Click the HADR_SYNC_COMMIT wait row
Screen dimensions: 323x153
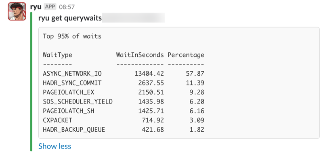pyautogui.click(x=124, y=83)
